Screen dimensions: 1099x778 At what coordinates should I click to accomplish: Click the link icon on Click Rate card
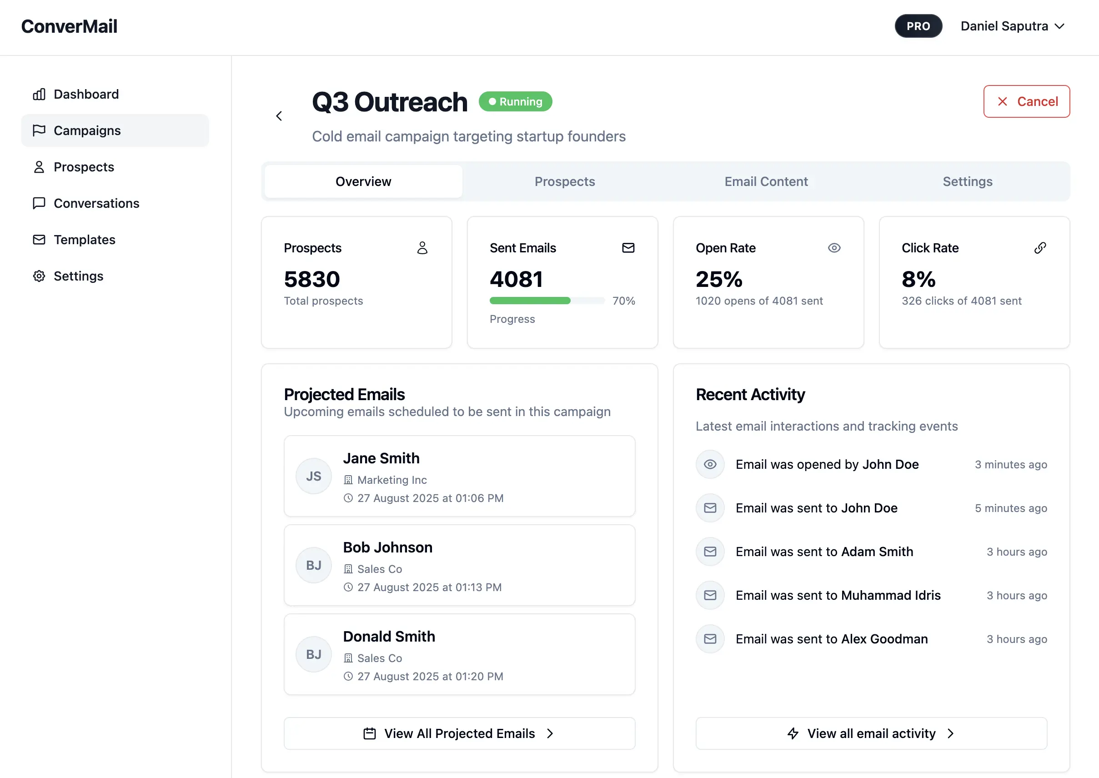(1039, 248)
